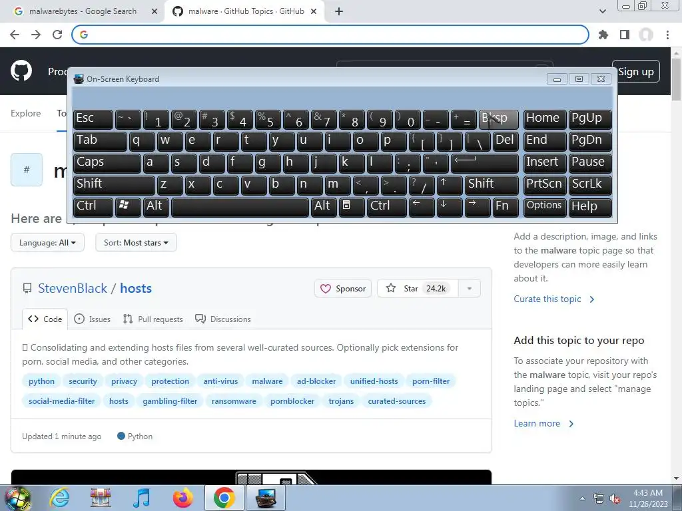
Task: Click the browser forward arrow
Action: (36, 35)
